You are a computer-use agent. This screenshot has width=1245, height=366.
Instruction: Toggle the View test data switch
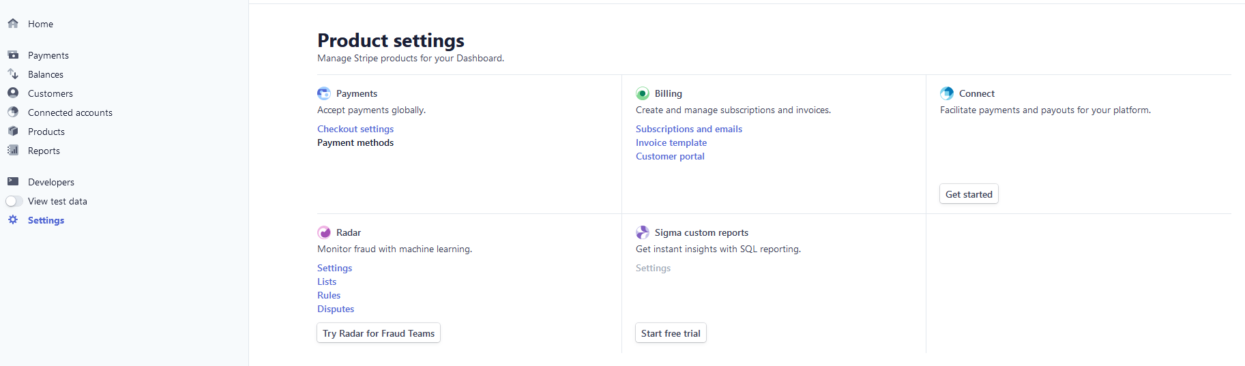coord(14,201)
